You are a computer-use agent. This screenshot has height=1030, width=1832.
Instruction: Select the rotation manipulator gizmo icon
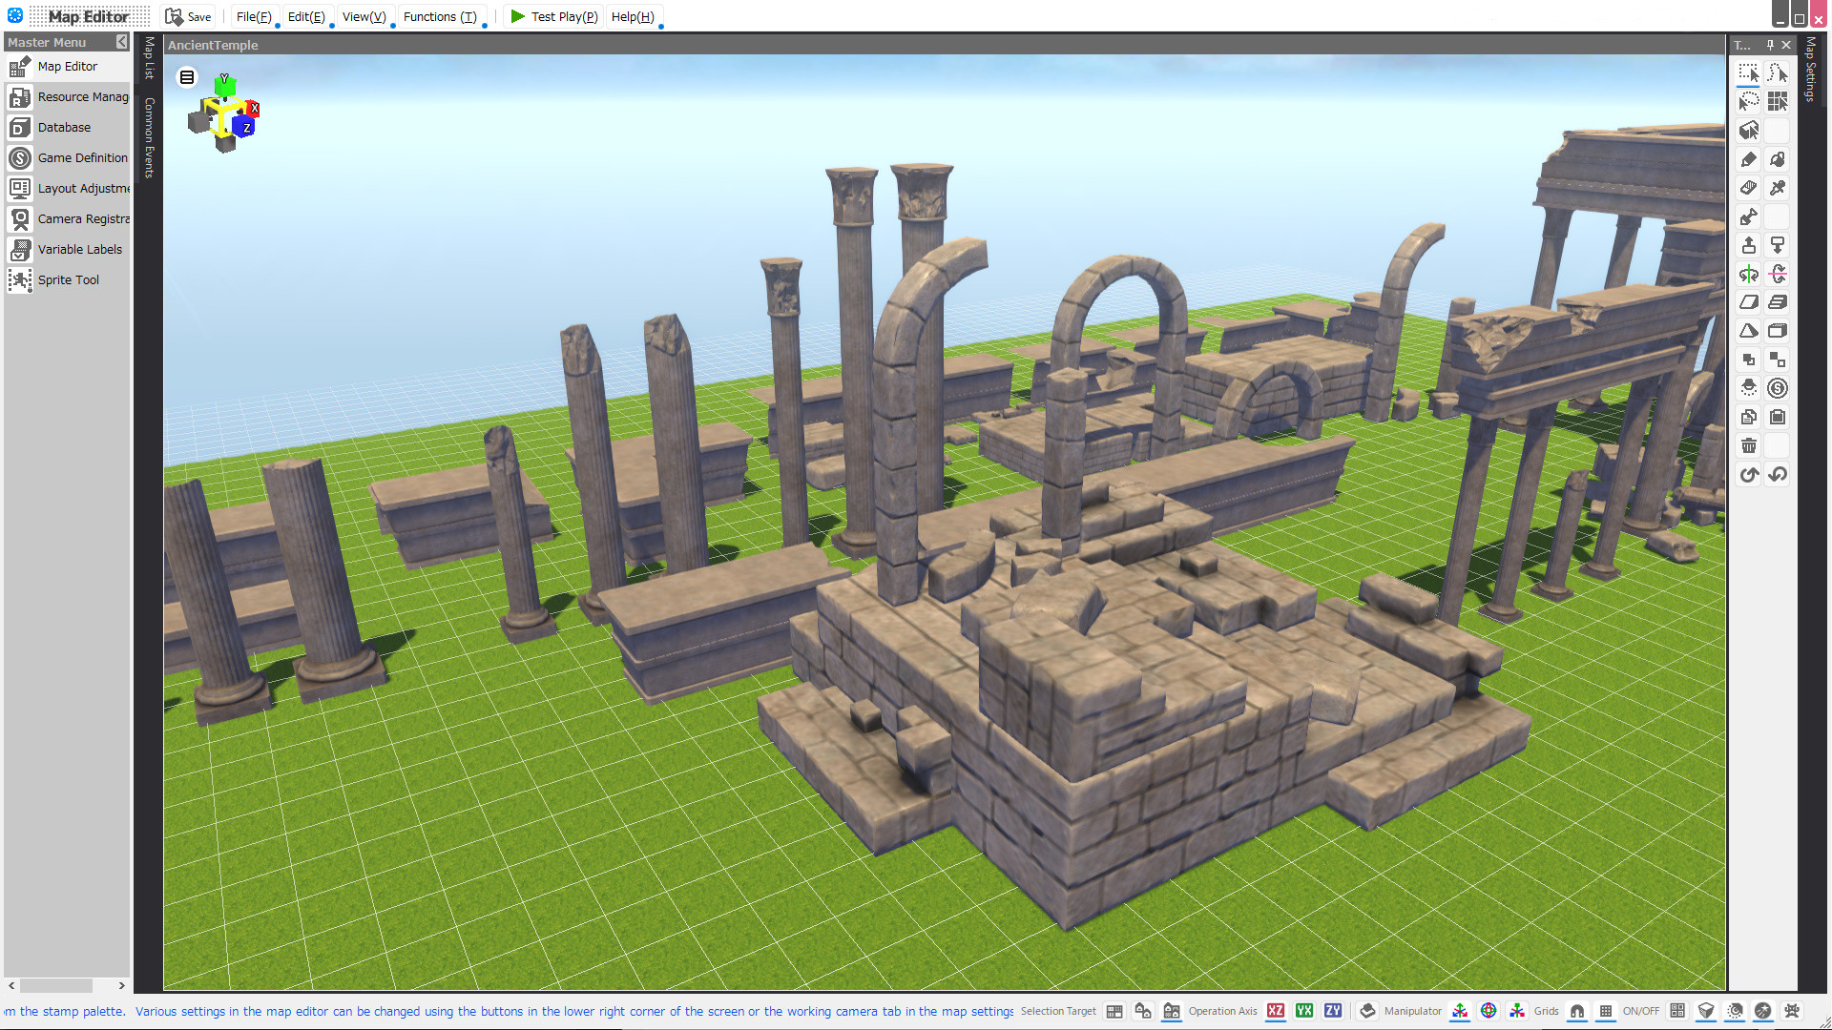[x=1489, y=1011]
